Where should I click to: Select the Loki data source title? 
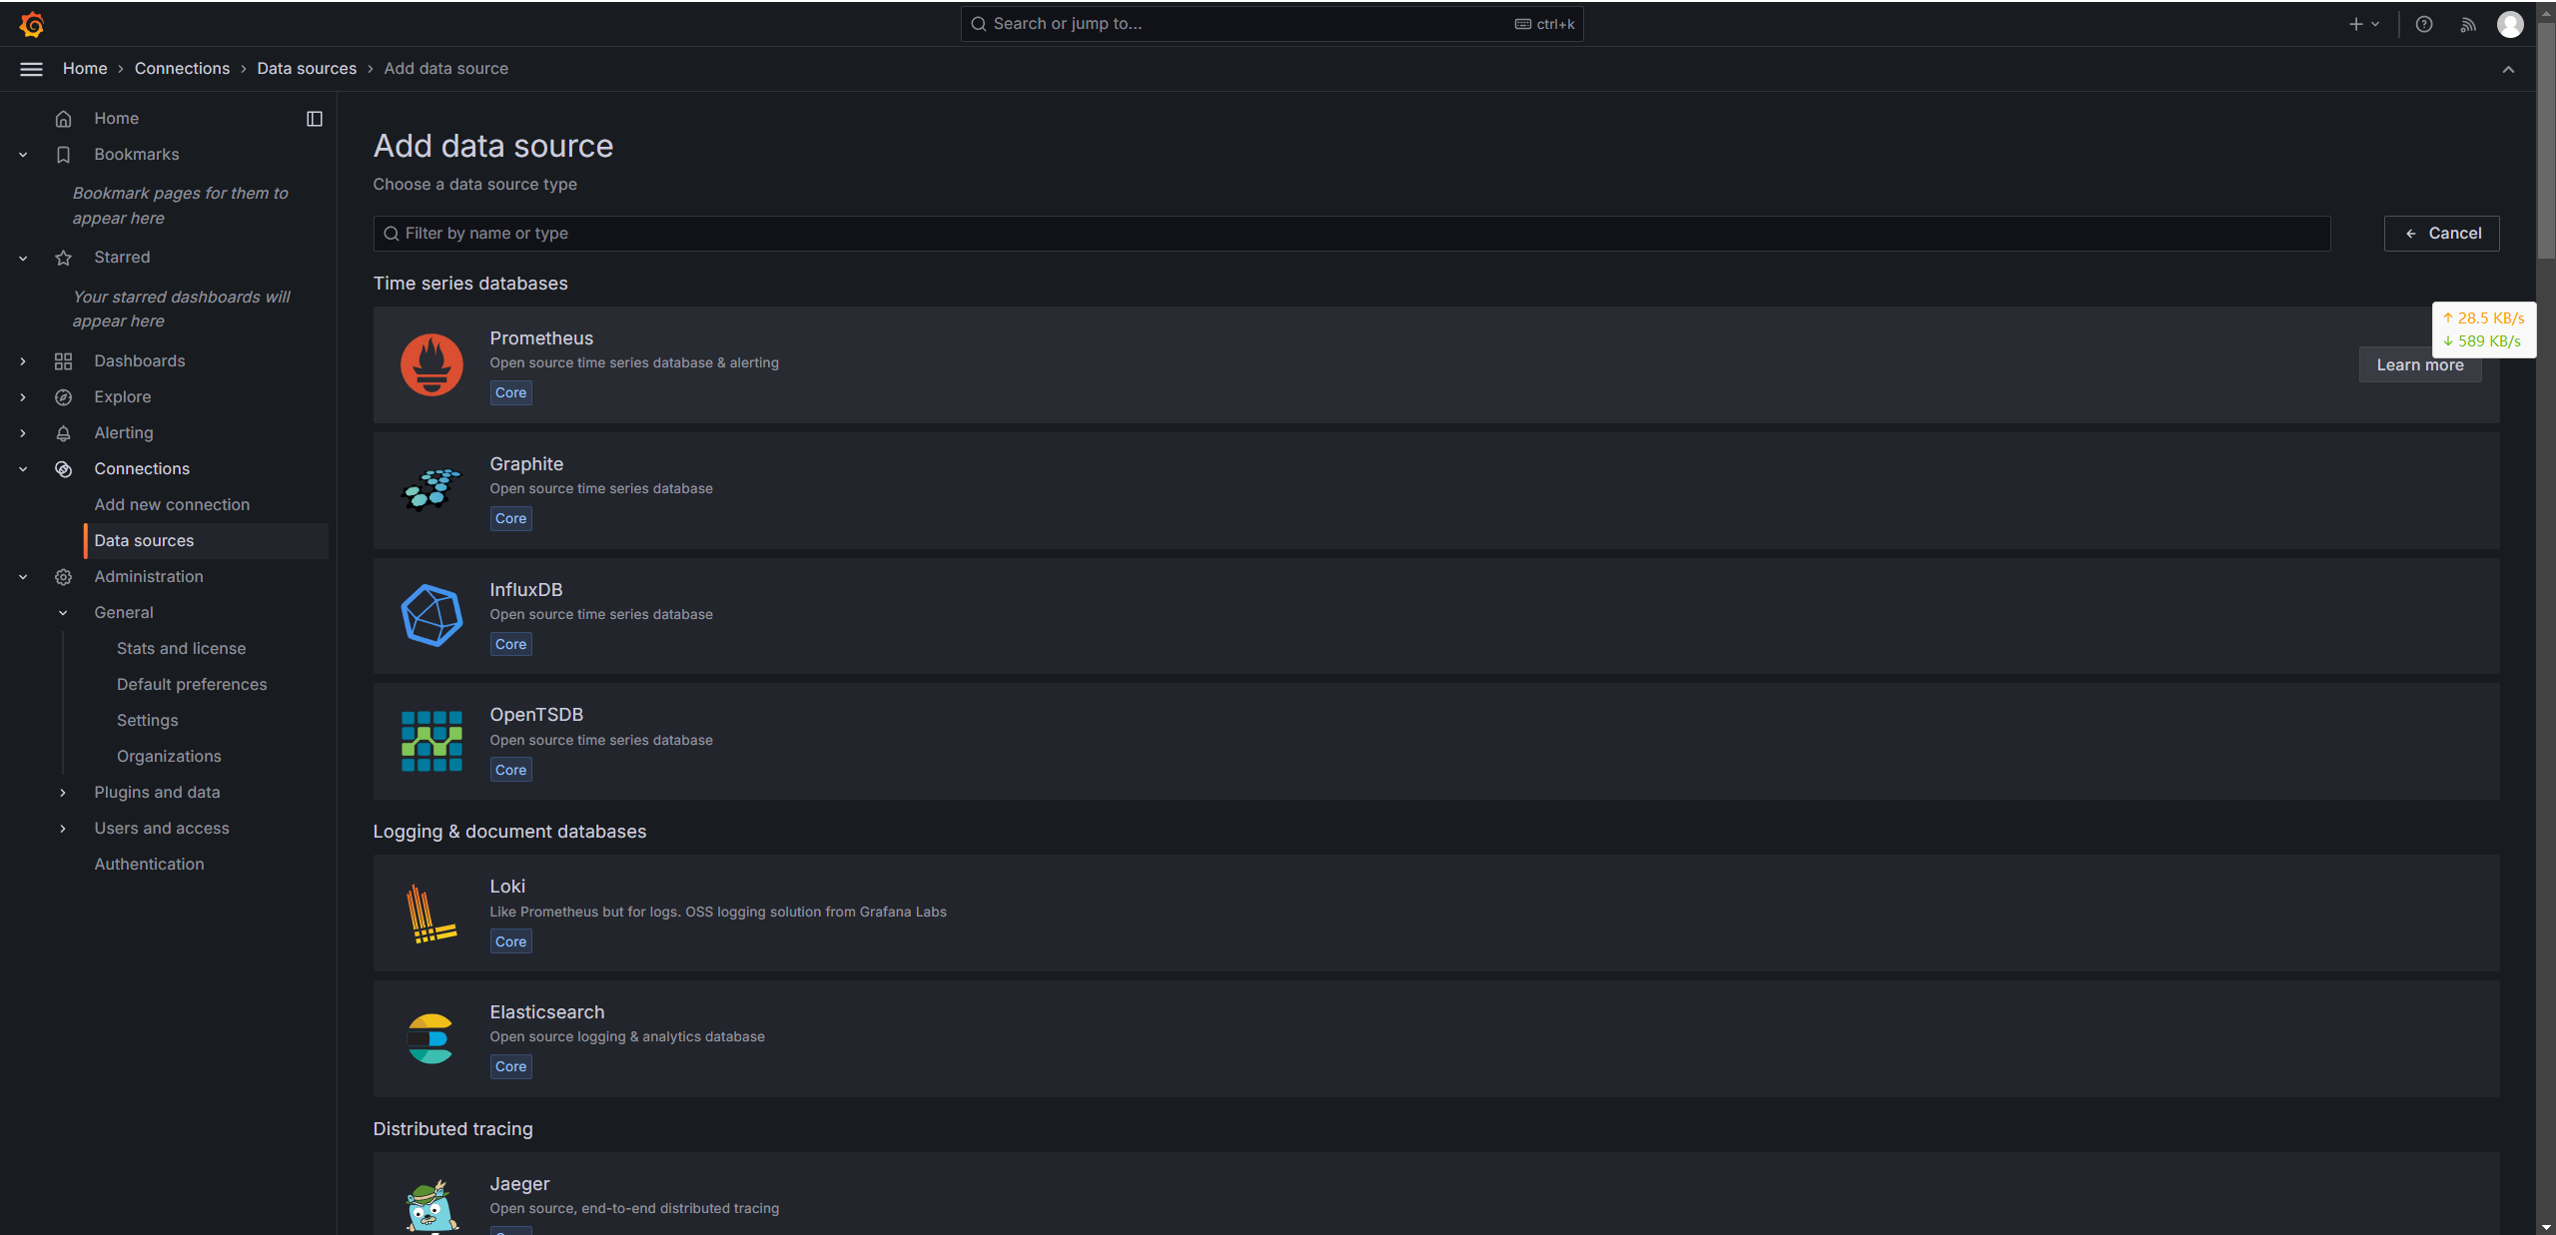click(507, 887)
